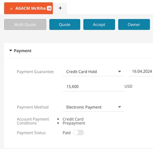Click the Owner button
Image resolution: width=153 pixels, height=149 pixels.
pos(134,24)
